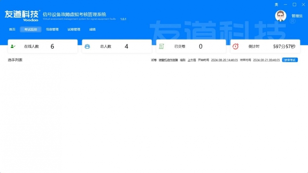Screen dimensions: 308x173
Task: Click the start time 2024-08-20 14:46:05
Action: [224, 60]
